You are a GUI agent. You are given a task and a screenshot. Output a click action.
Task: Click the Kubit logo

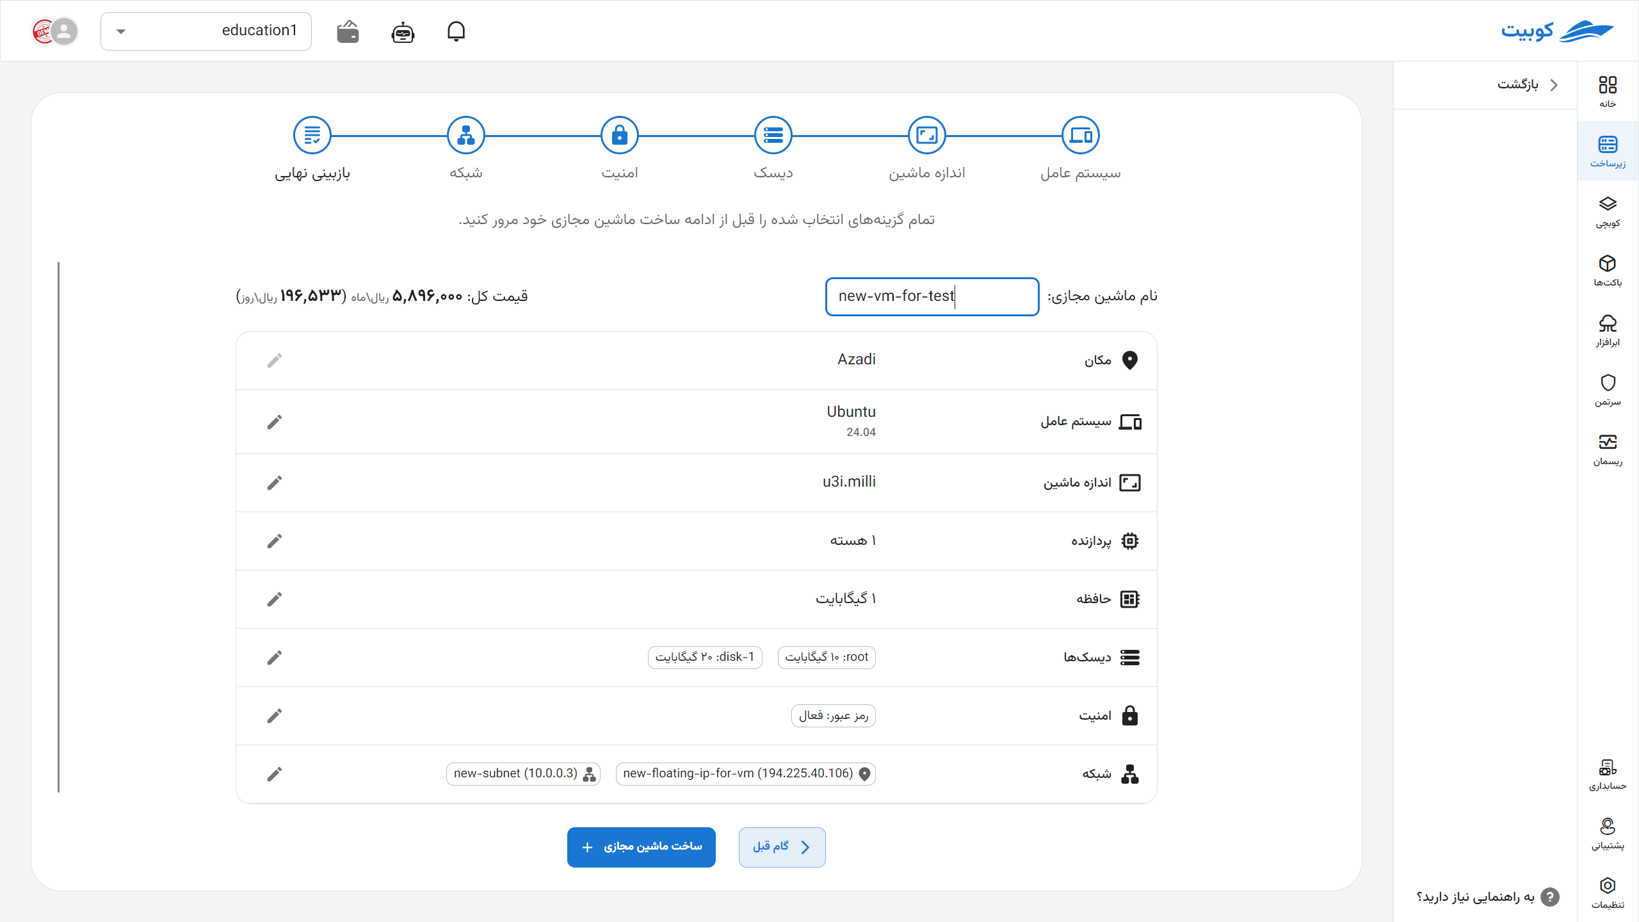click(x=1557, y=31)
